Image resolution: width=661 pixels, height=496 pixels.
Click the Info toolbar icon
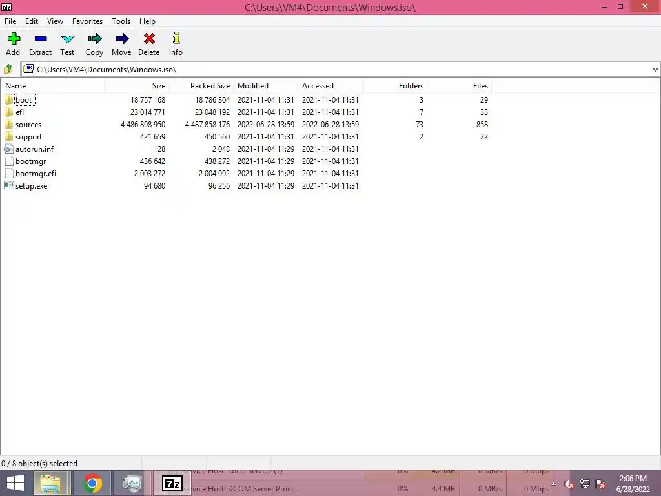176,38
